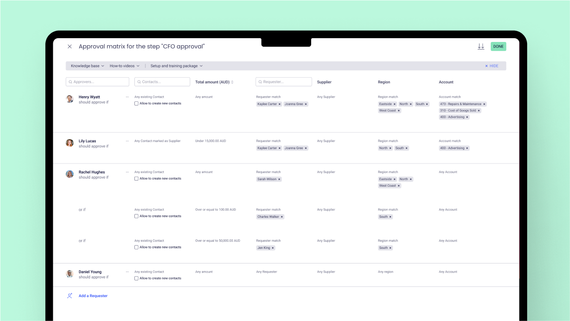Click the Requester search field
570x321 pixels.
(283, 82)
